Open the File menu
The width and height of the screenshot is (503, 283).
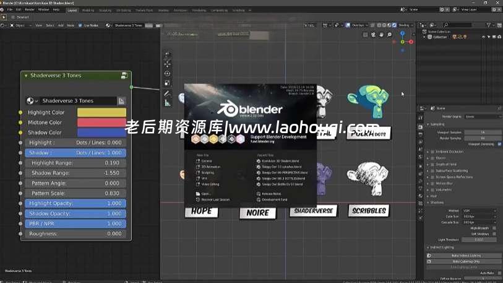click(10, 10)
